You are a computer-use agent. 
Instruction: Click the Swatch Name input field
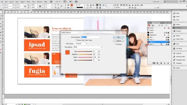(x=91, y=37)
